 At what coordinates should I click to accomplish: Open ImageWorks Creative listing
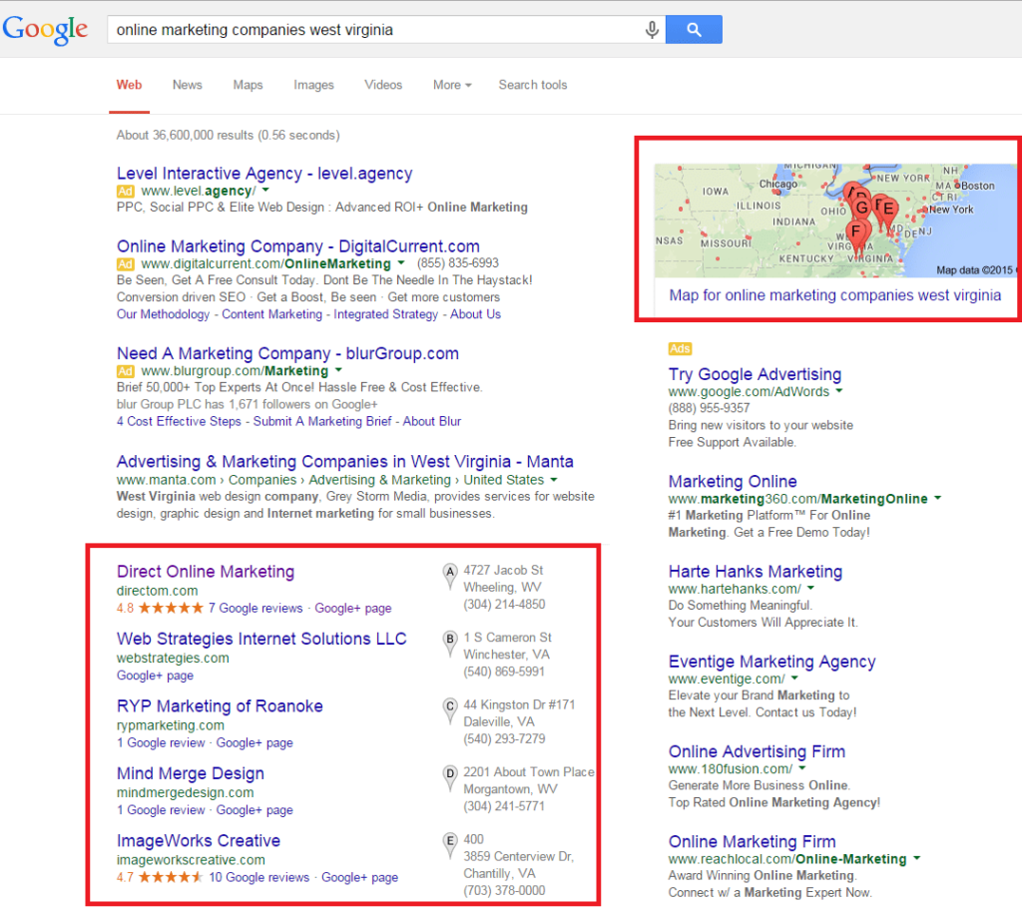click(199, 840)
